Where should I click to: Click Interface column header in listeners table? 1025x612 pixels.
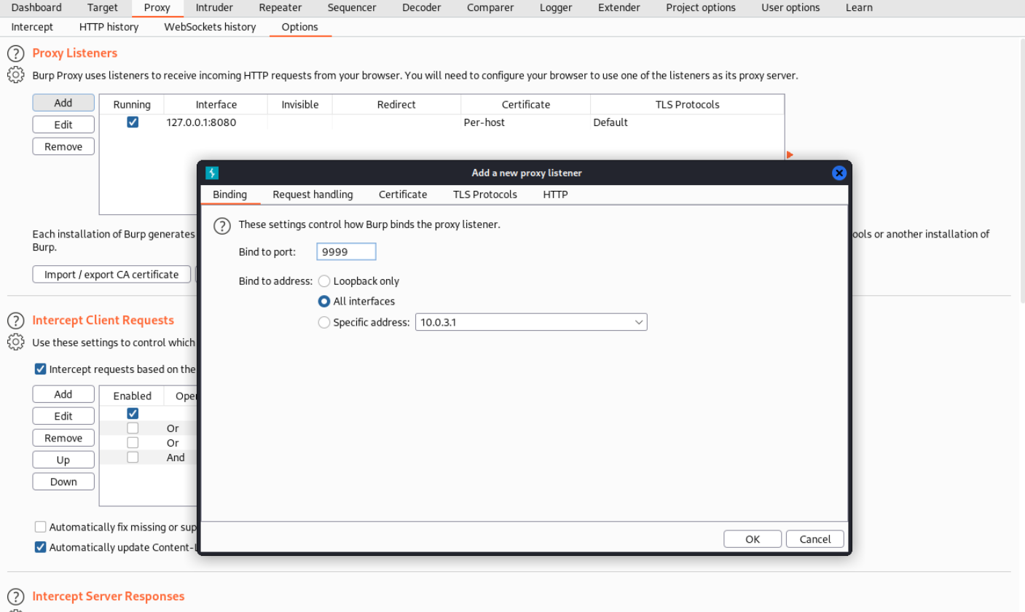pos(216,104)
